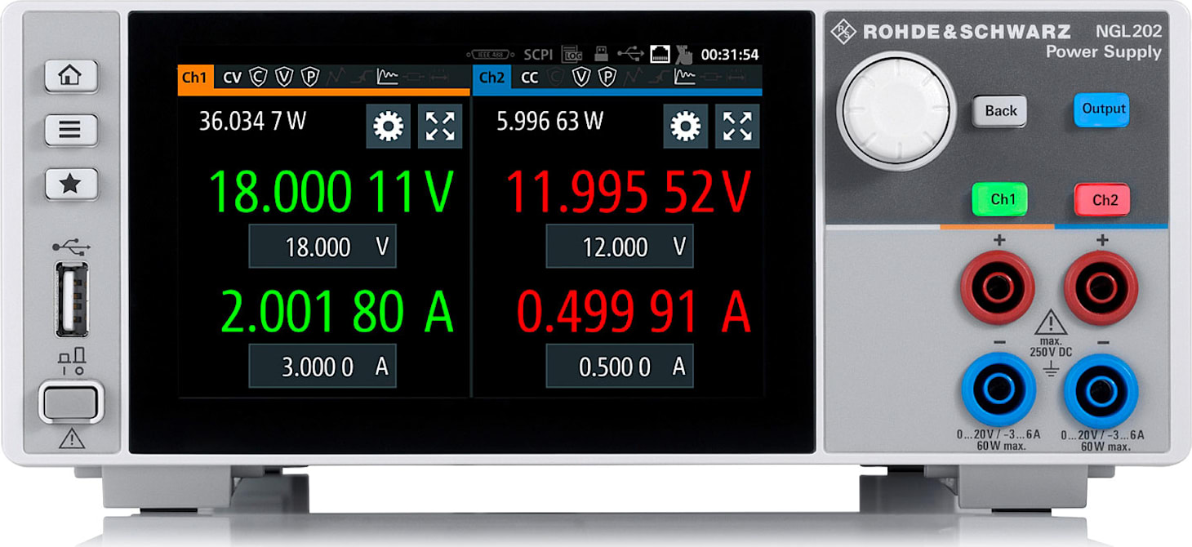The width and height of the screenshot is (1192, 547).
Task: Tap the LAN network status icon
Action: tap(660, 54)
